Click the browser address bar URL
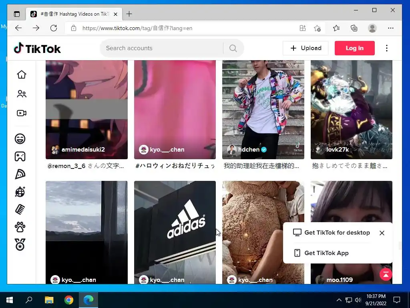The height and width of the screenshot is (308, 410). (x=137, y=28)
